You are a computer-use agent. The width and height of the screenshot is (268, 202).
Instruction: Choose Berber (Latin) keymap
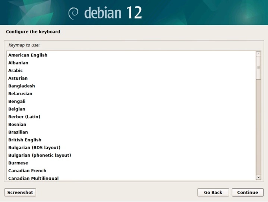click(x=131, y=117)
